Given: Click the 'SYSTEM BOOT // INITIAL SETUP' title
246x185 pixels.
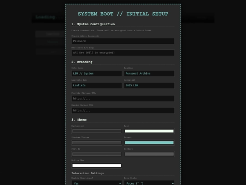Looking at the screenshot, I should (x=123, y=14).
